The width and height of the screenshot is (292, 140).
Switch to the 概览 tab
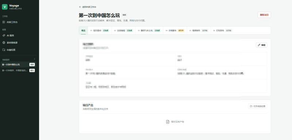pos(84,31)
